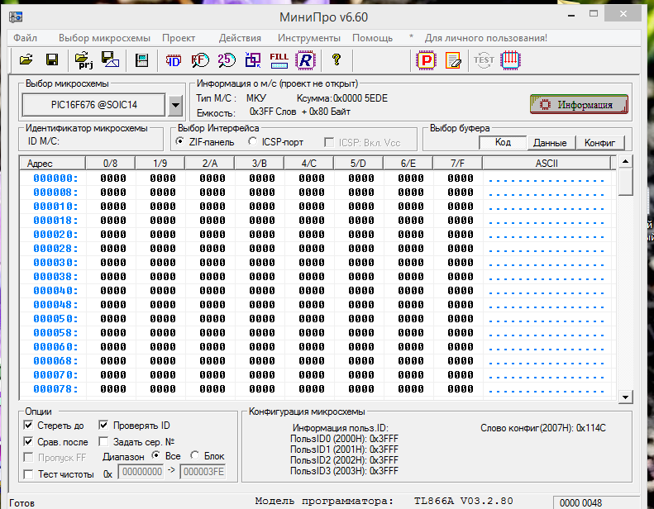
Task: Open the 'Действия' menu
Action: 240,38
